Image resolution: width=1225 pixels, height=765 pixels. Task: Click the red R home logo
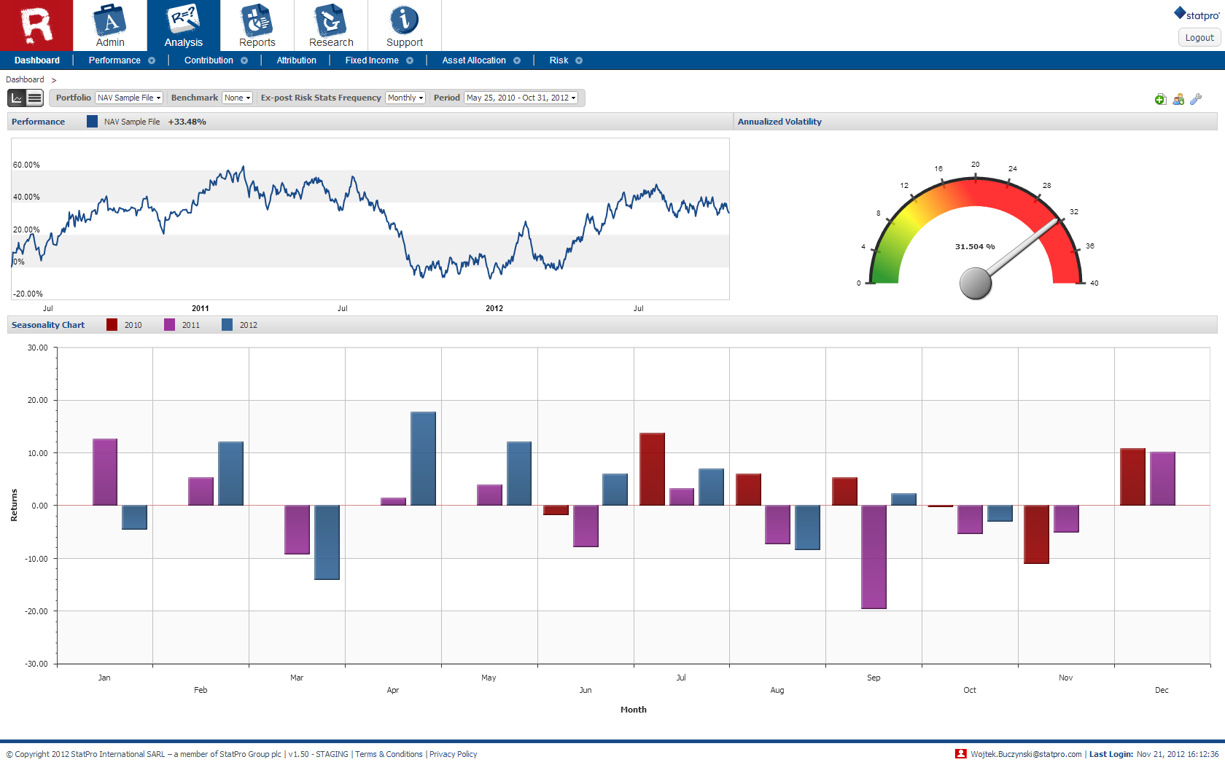tap(36, 25)
